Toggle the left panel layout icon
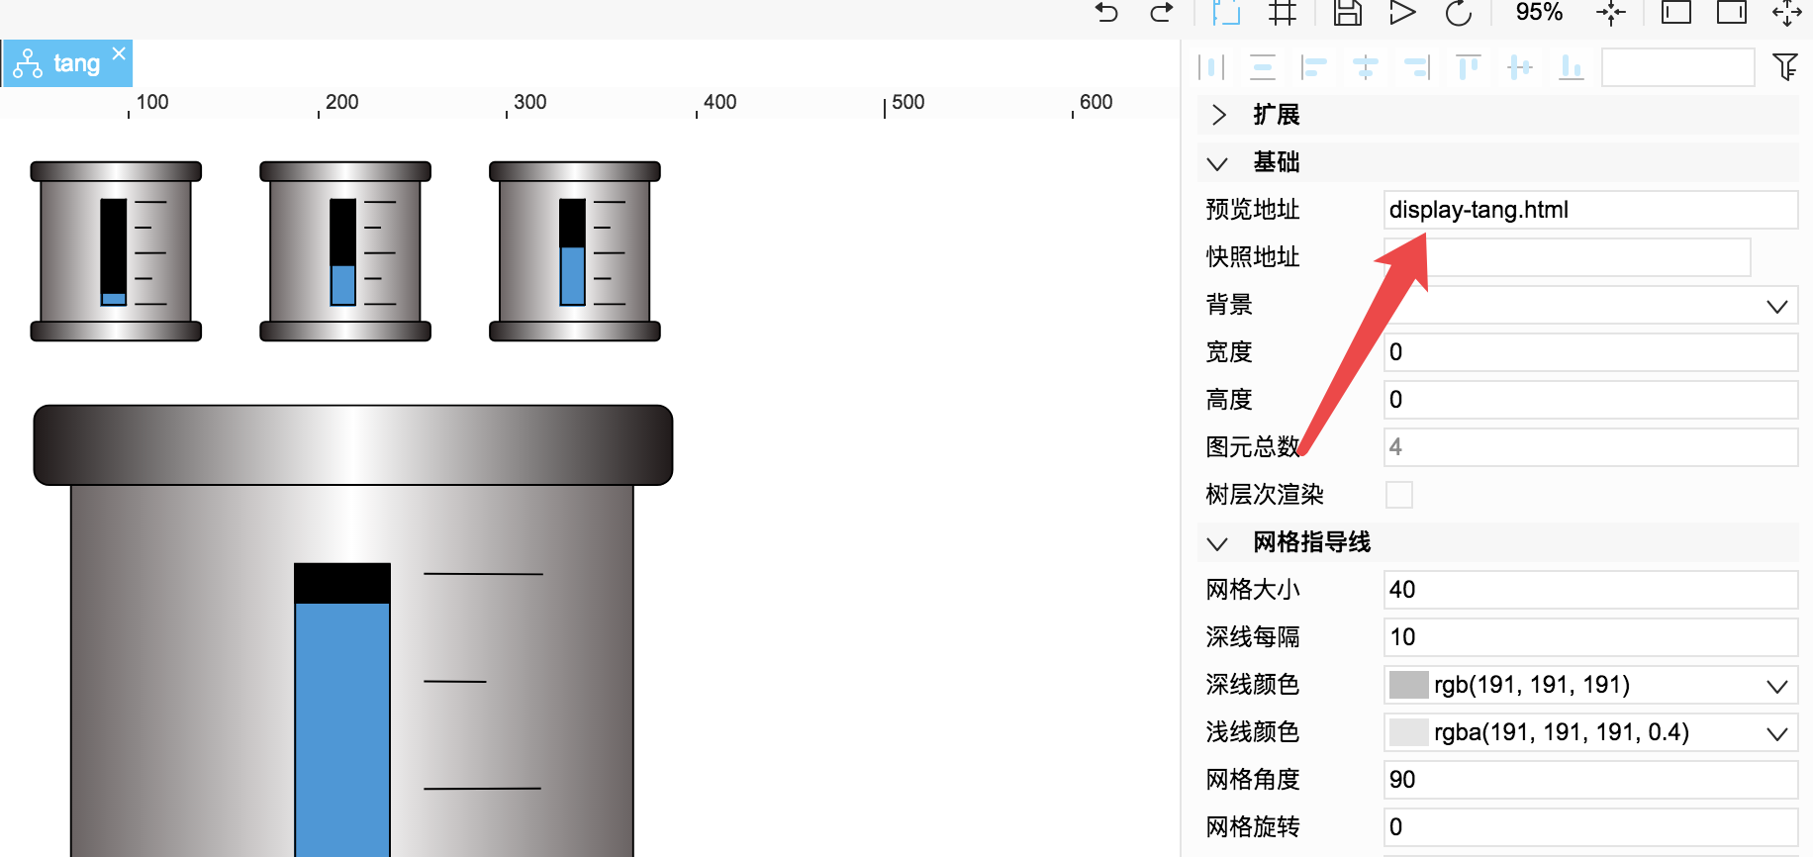The image size is (1813, 857). click(x=1676, y=12)
